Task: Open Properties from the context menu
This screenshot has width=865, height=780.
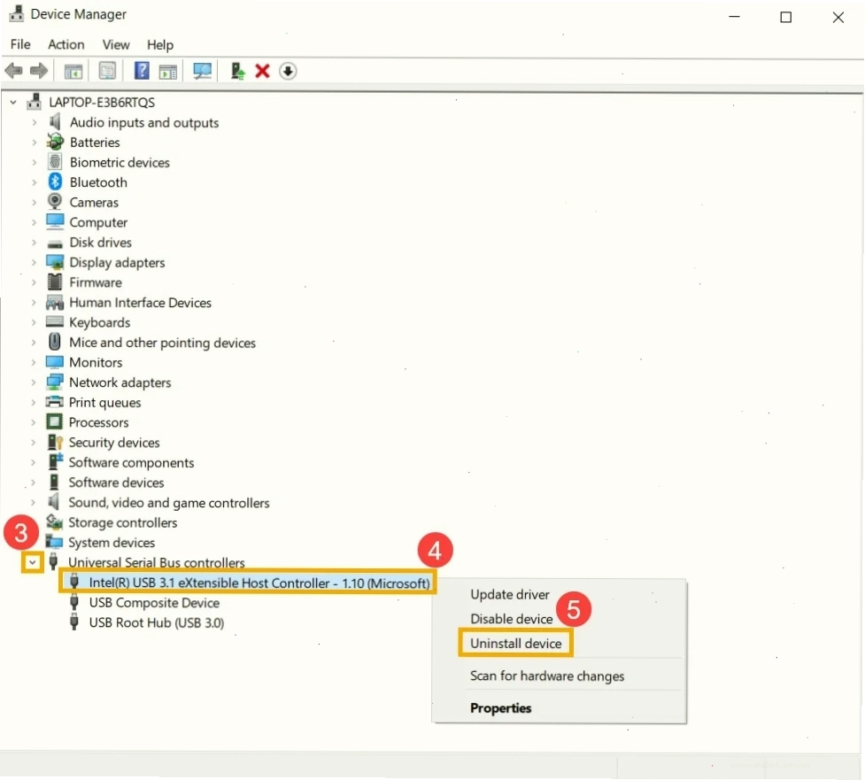Action: point(500,707)
